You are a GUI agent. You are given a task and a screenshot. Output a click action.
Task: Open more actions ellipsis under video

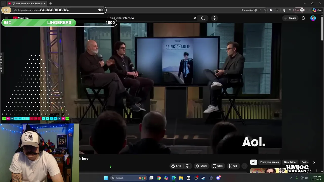click(x=245, y=166)
